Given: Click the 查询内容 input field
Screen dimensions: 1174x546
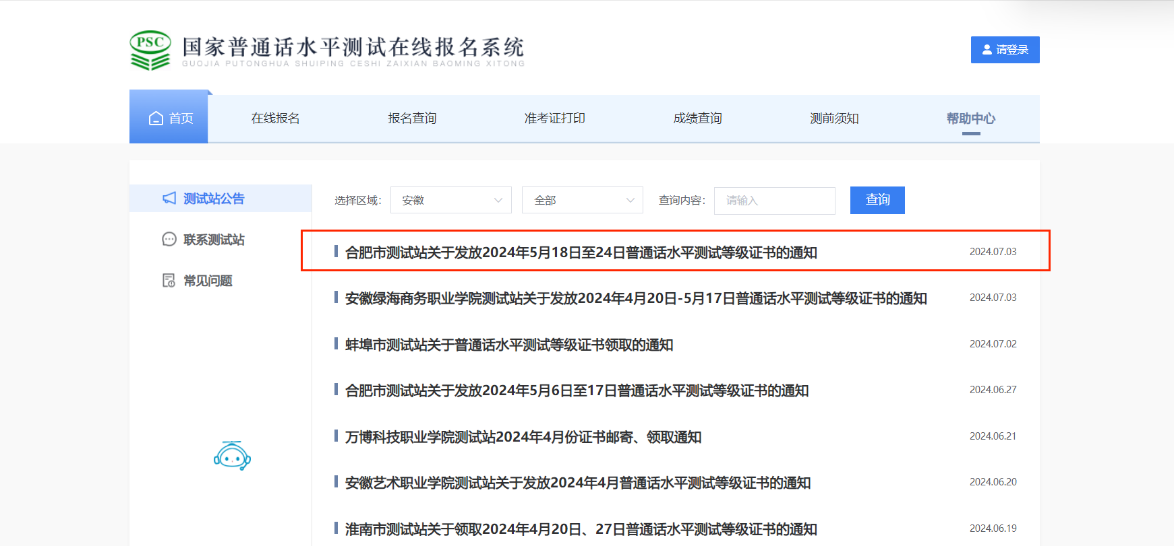Looking at the screenshot, I should point(775,201).
